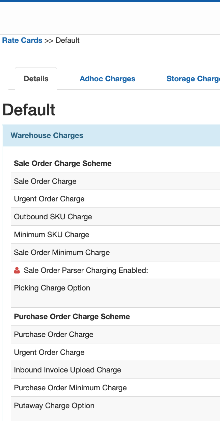The height and width of the screenshot is (421, 220).
Task: Click Urgent Order Charge under Sale Order scheme
Action: [49, 199]
